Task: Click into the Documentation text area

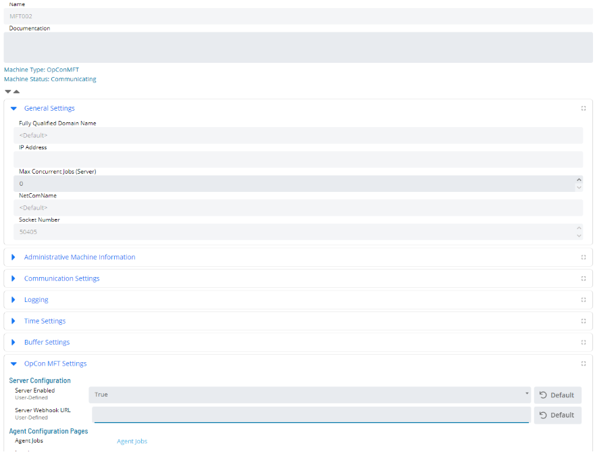Action: pyautogui.click(x=299, y=47)
